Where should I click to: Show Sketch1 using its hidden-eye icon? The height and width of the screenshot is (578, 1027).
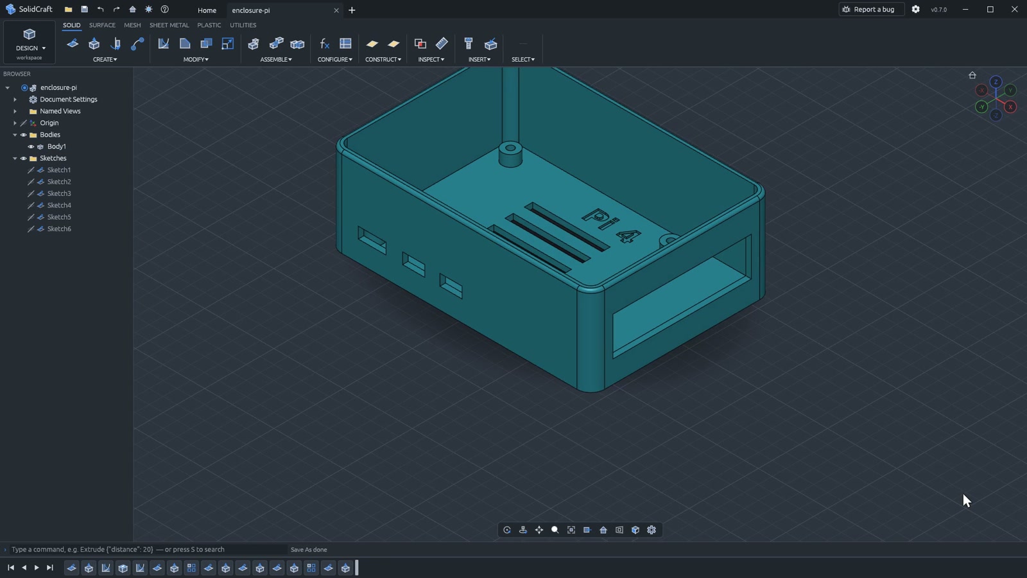(31, 170)
